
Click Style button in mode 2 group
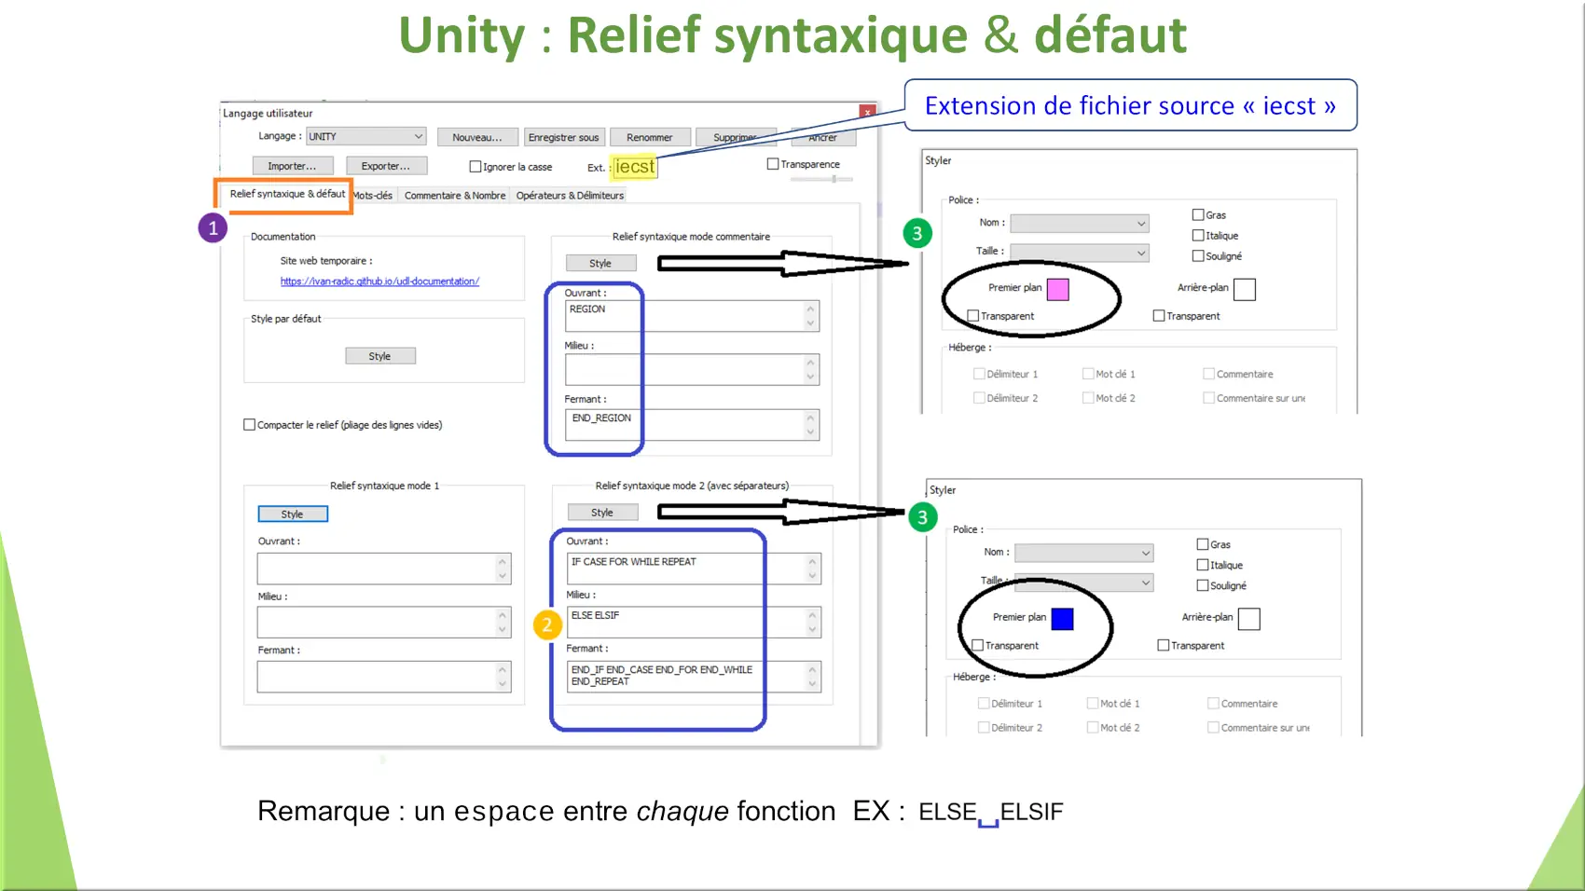coord(602,513)
